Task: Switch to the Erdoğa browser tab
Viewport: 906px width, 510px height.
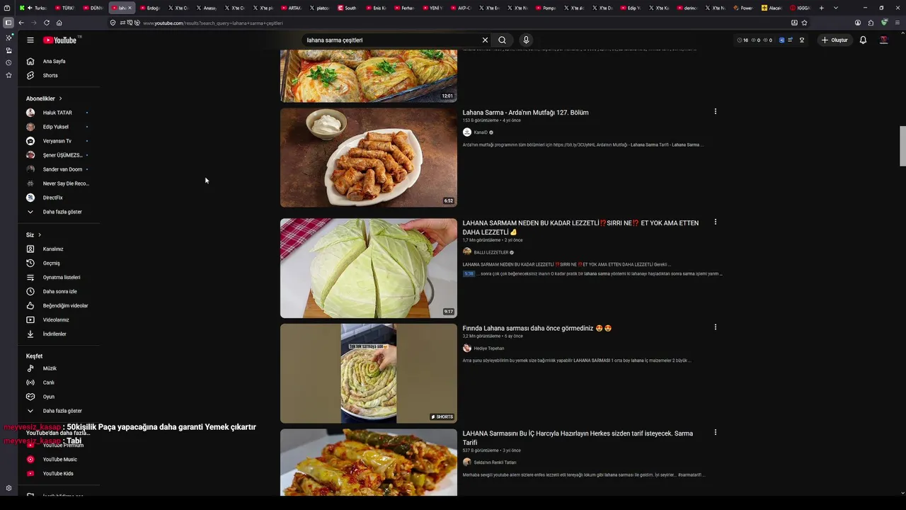Action: point(149,8)
